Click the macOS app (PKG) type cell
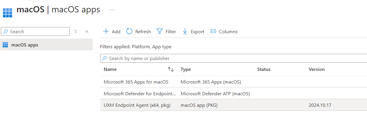The image size is (367, 120). point(199,105)
